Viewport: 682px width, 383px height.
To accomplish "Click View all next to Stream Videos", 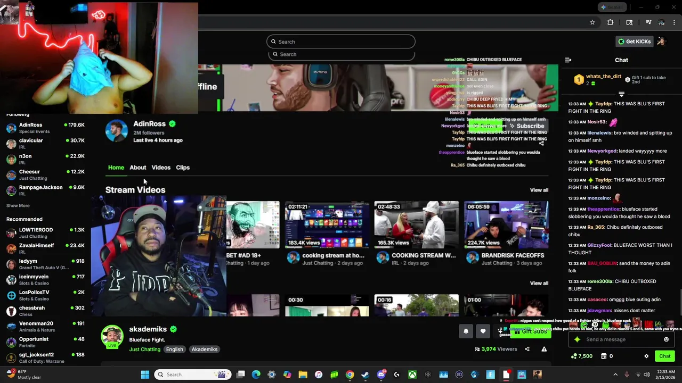I will (x=539, y=190).
